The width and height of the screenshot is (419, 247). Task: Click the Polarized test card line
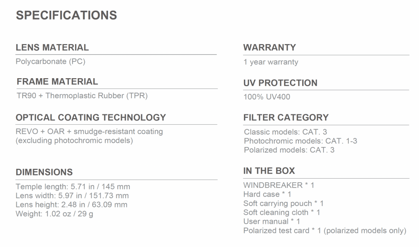pos(324,231)
